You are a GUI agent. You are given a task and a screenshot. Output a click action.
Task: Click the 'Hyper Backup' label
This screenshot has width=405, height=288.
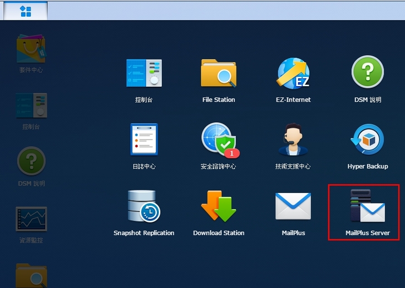(368, 166)
